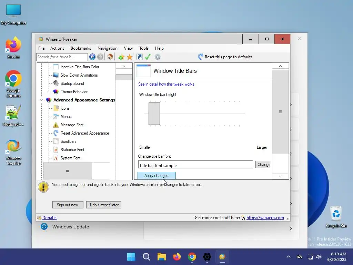Open bookmarks via yellow star icon
Viewport: 353px width, 265px height.
click(130, 57)
